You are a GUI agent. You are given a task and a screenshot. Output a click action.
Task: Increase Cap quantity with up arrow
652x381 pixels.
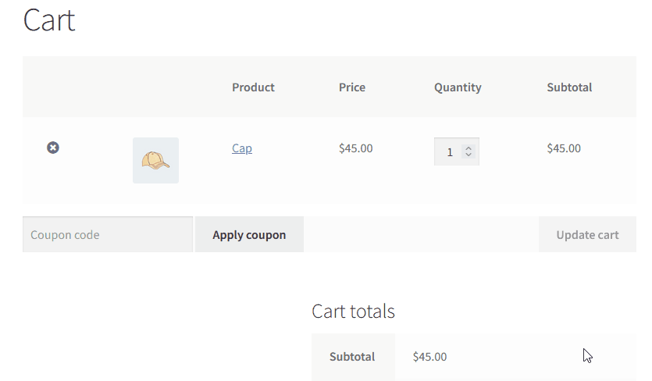pyautogui.click(x=469, y=148)
